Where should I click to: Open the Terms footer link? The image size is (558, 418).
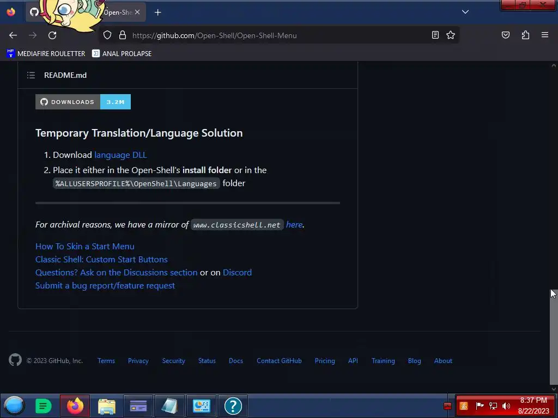coord(106,361)
